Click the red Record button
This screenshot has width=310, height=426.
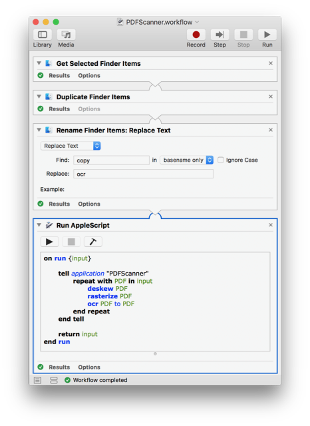[x=196, y=35]
